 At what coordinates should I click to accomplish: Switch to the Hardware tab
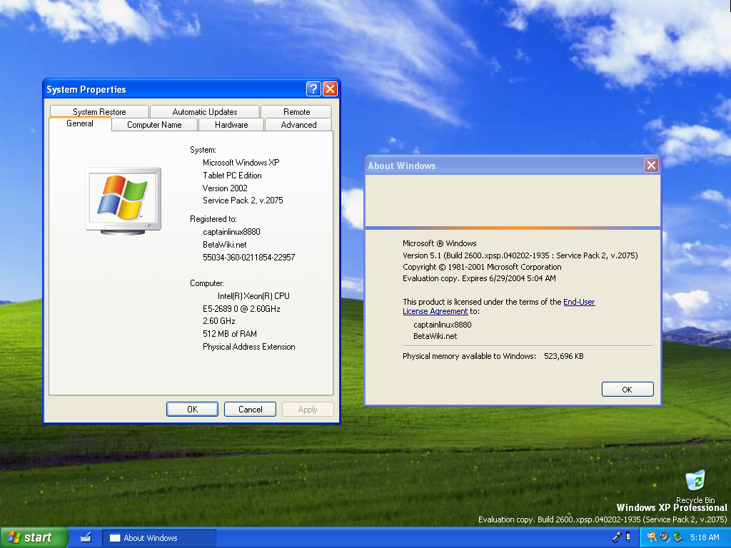231,125
